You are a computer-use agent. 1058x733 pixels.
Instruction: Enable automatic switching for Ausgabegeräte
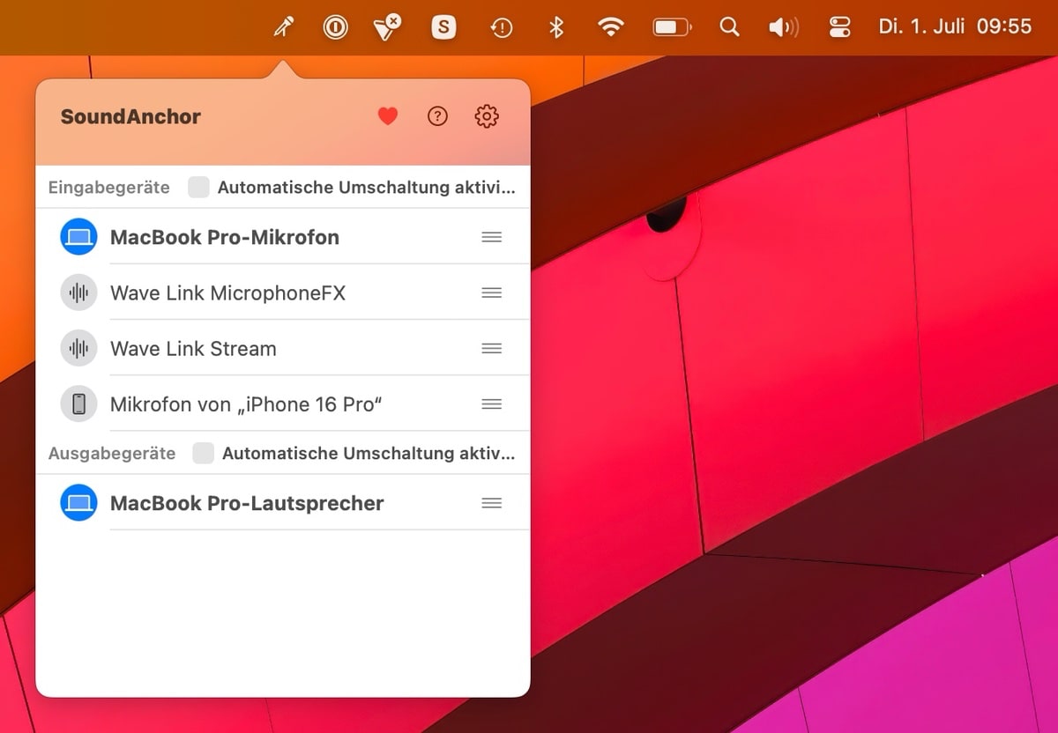[x=204, y=454]
